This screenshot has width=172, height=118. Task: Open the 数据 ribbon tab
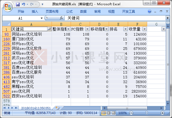[x=83, y=12]
